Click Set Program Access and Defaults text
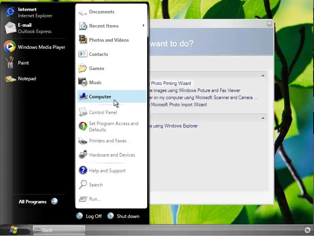Image resolution: width=314 pixels, height=236 pixels. [114, 127]
